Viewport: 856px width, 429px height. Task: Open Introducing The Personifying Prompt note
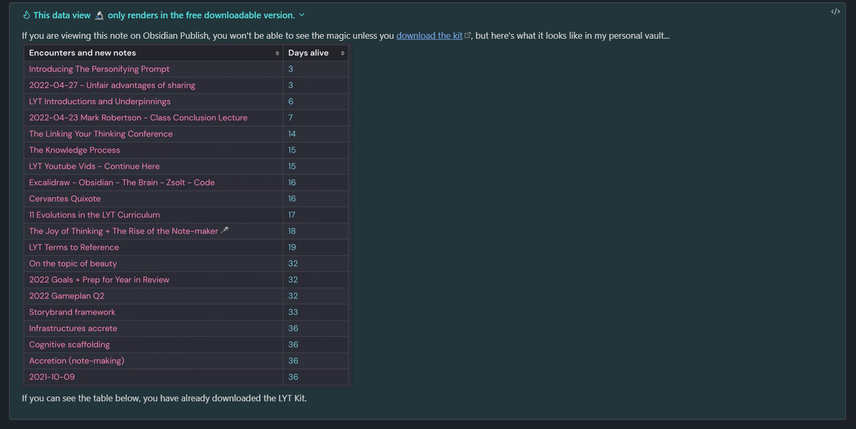click(99, 69)
